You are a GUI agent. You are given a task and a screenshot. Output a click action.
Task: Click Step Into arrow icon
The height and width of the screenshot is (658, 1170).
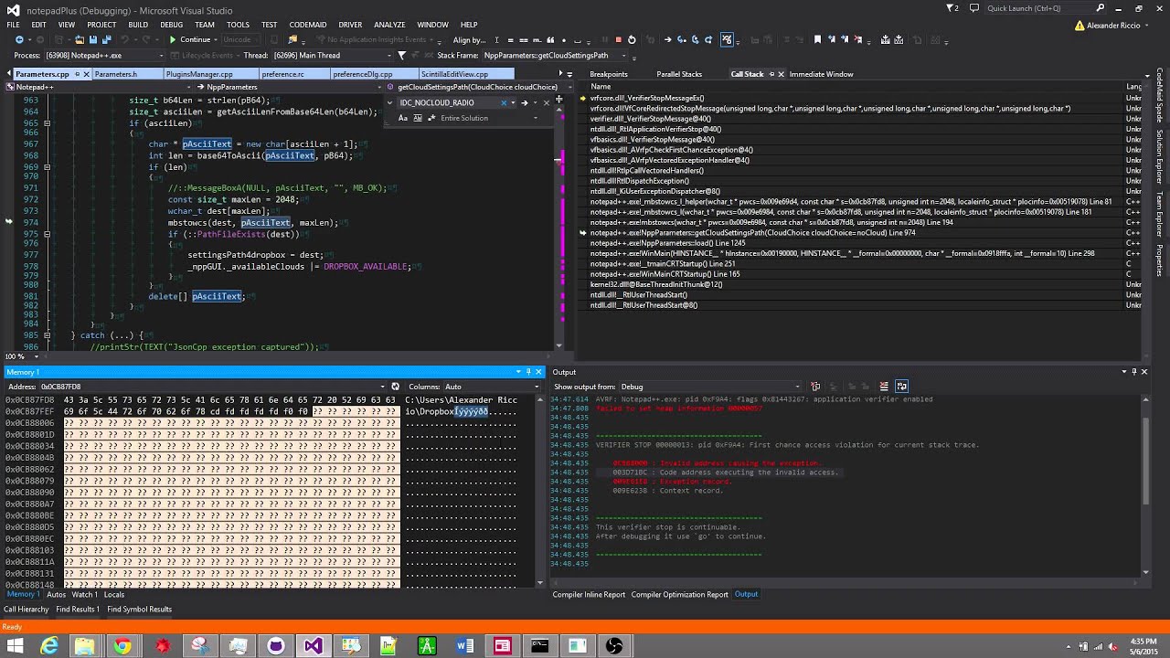pyautogui.click(x=681, y=39)
